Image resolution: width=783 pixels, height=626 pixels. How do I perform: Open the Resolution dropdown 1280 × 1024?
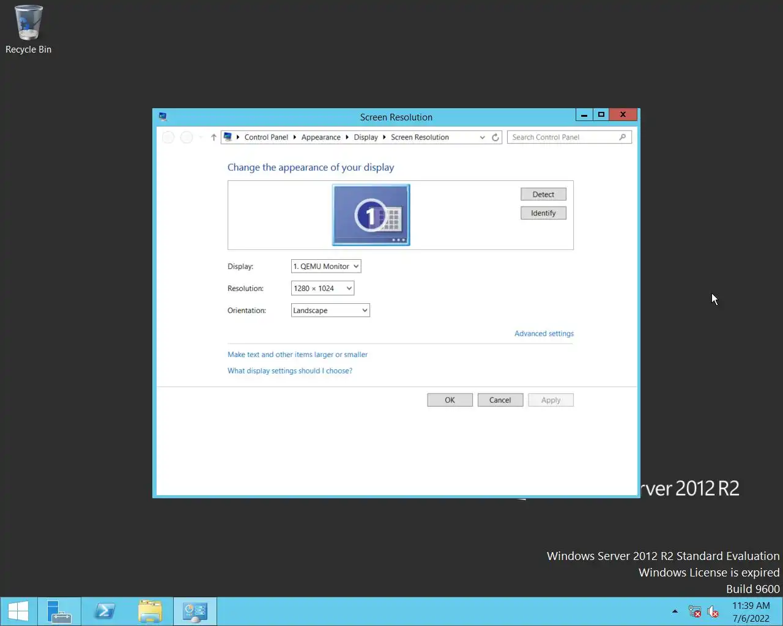click(322, 289)
